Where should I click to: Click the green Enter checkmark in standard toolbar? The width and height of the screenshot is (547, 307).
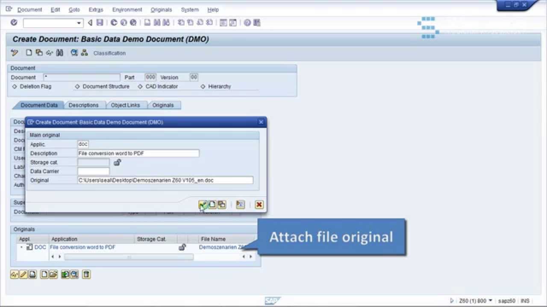(14, 23)
